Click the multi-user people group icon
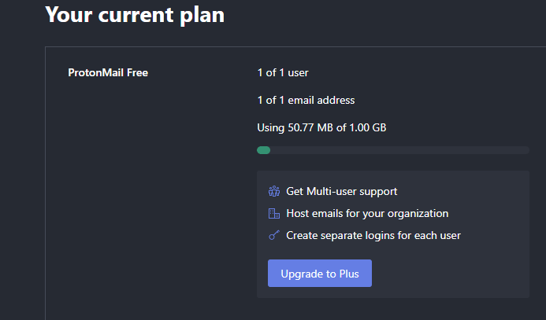 [x=274, y=191]
